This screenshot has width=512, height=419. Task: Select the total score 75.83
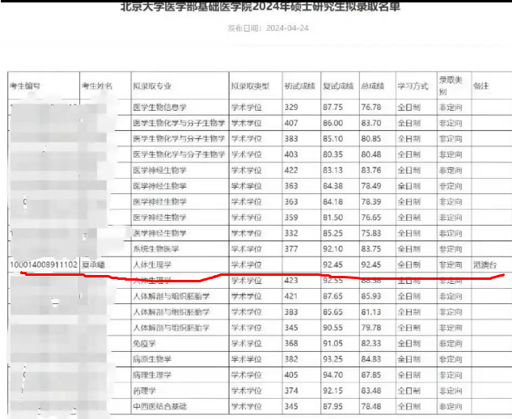(x=371, y=233)
